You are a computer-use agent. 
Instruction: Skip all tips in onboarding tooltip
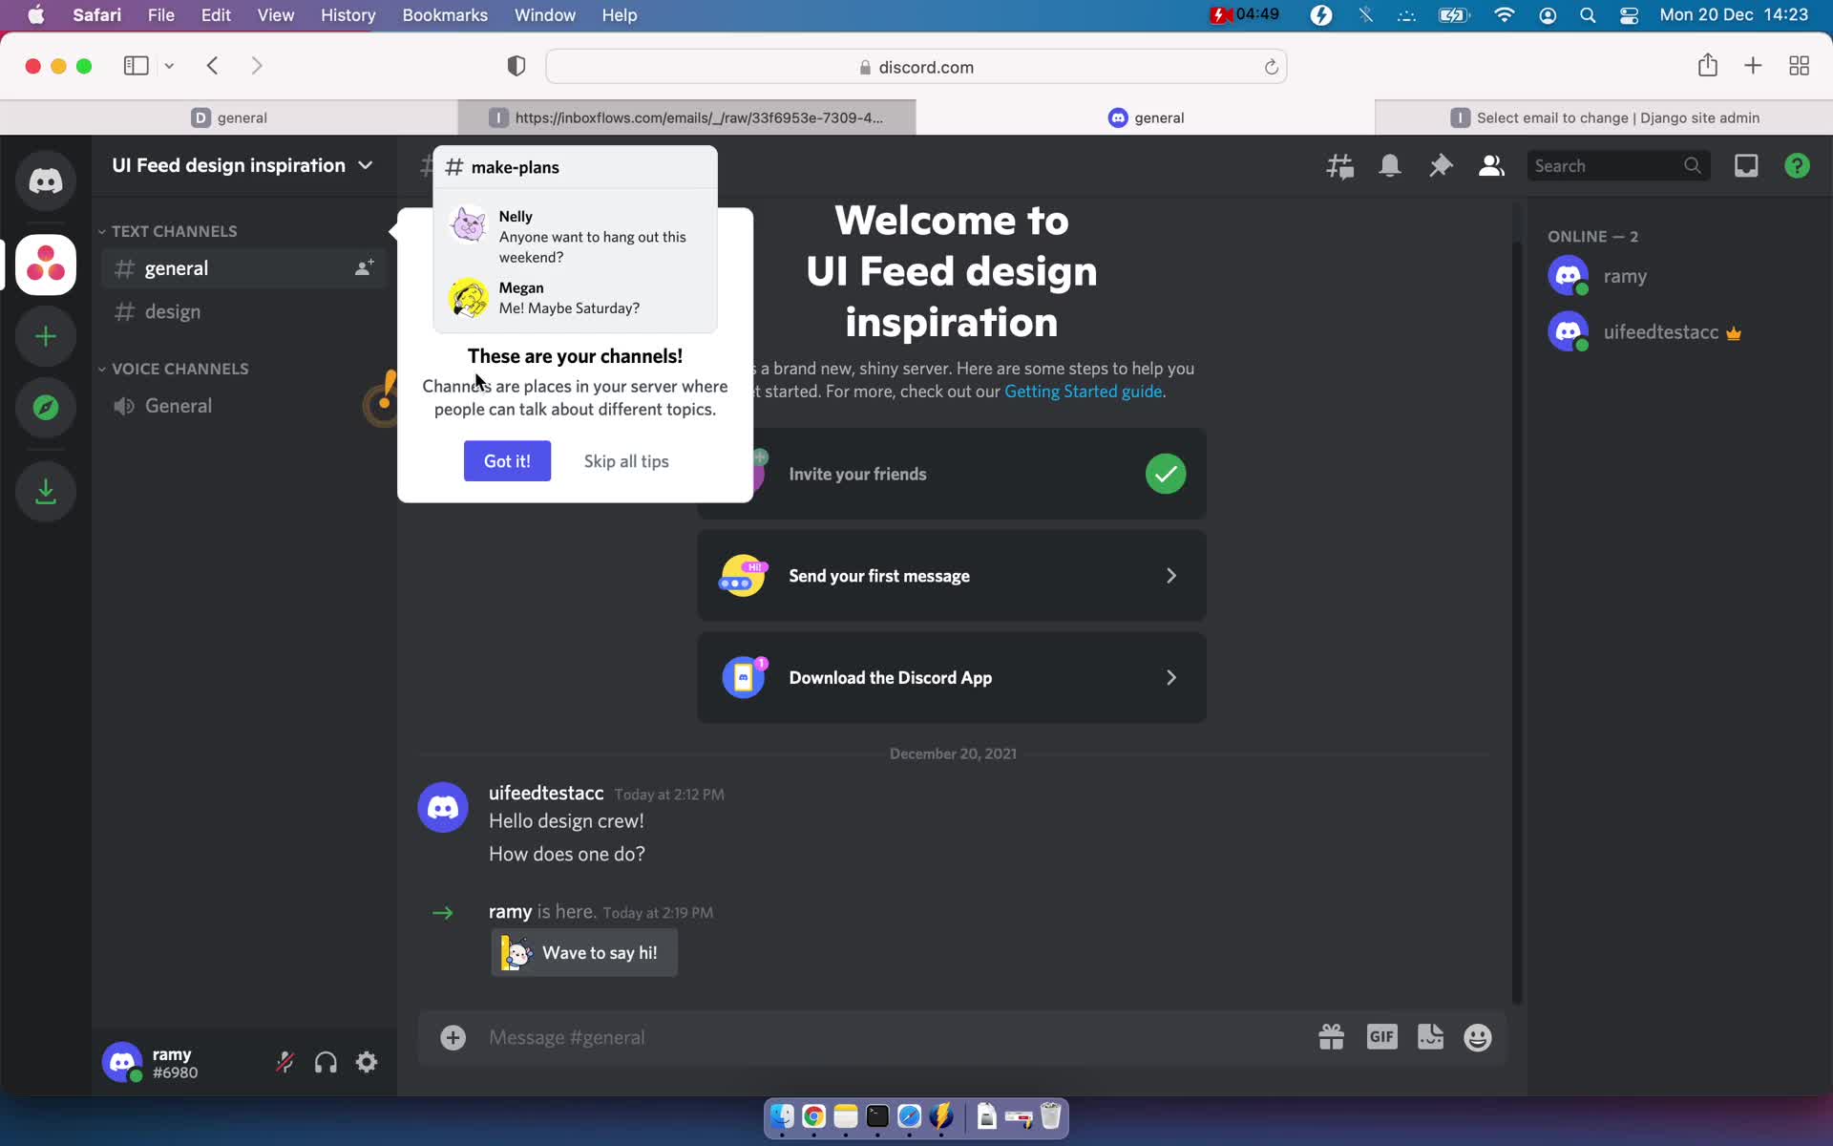(x=625, y=460)
